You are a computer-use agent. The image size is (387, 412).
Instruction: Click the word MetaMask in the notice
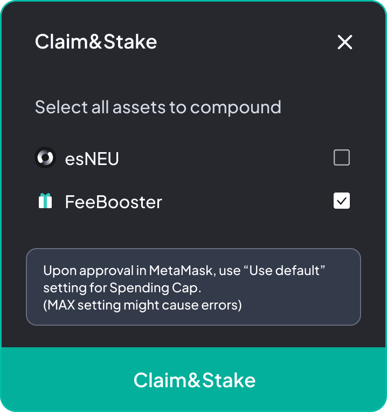pyautogui.click(x=181, y=270)
